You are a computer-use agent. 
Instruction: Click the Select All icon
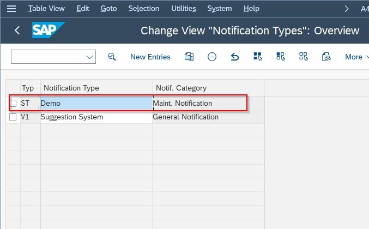258,57
